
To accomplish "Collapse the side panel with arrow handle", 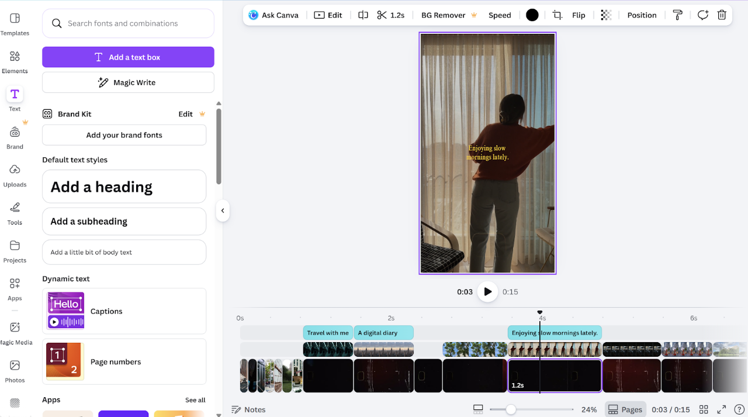I will click(222, 211).
